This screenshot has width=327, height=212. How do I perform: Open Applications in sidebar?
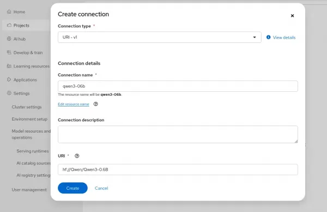[x=25, y=80]
